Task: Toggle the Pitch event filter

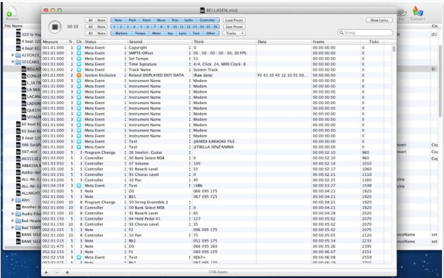Action: 132,20
